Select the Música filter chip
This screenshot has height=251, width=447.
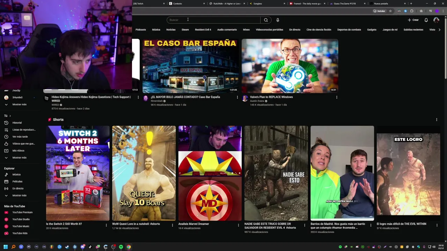[156, 30]
